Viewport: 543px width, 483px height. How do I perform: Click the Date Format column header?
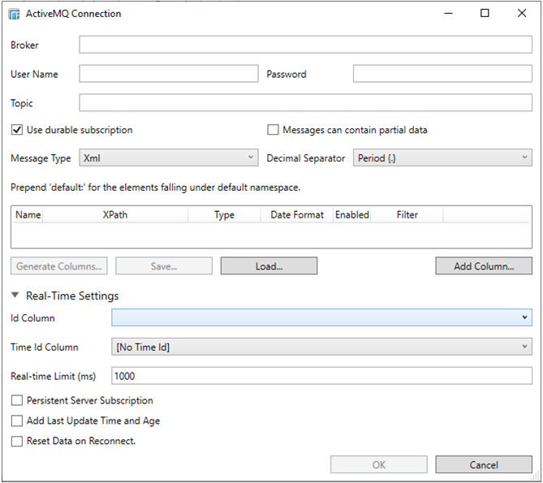pyautogui.click(x=297, y=215)
